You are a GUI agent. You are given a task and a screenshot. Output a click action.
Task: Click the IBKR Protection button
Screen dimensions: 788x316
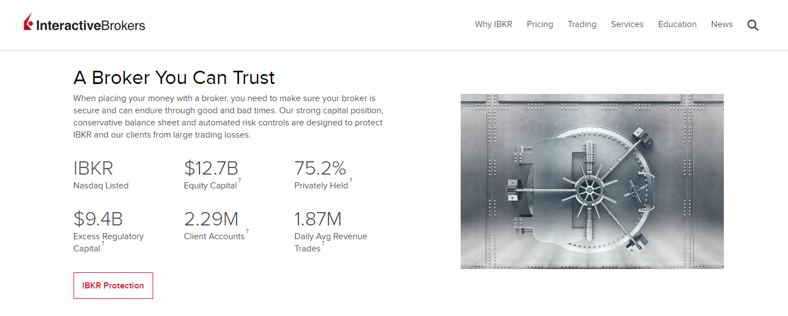[x=113, y=286]
